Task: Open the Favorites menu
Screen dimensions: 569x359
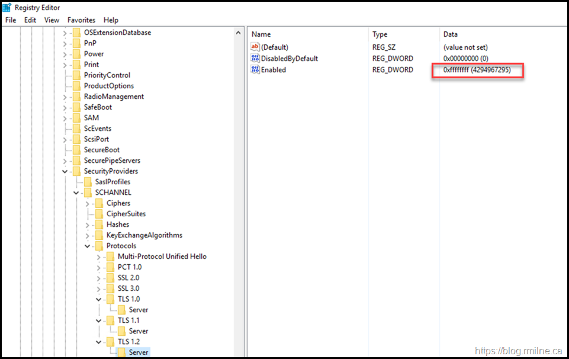Action: (81, 20)
